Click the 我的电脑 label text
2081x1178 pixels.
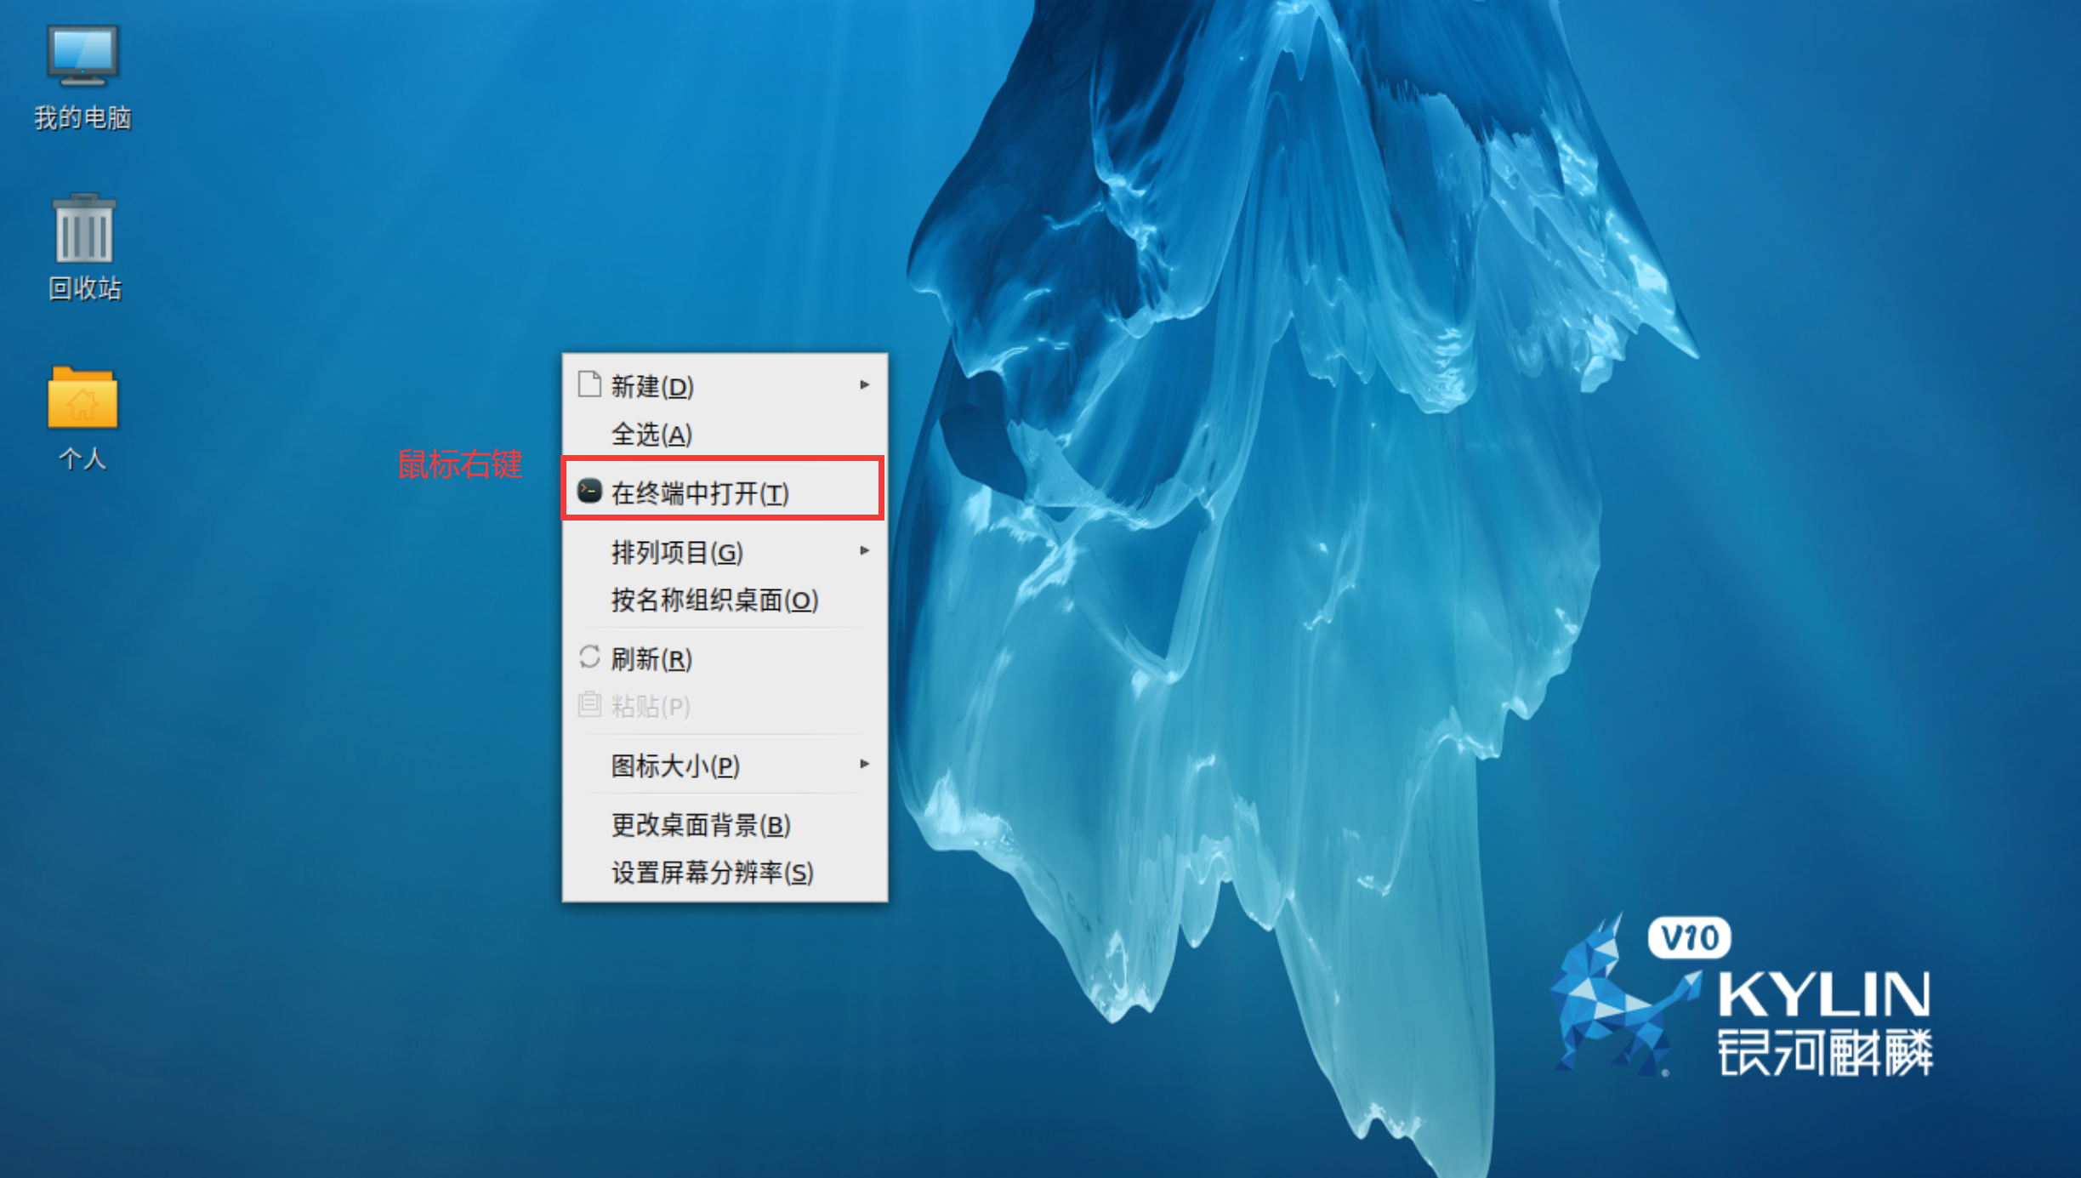pos(82,117)
